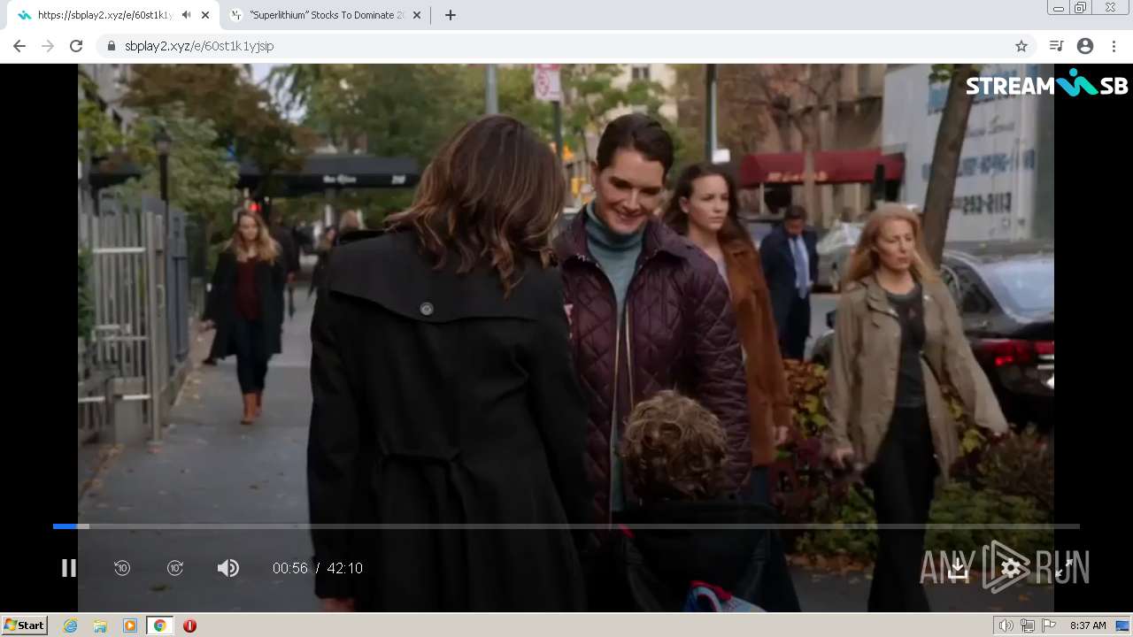Rewind the video 10 seconds
Viewport: 1133px width, 637px height.
coord(122,568)
